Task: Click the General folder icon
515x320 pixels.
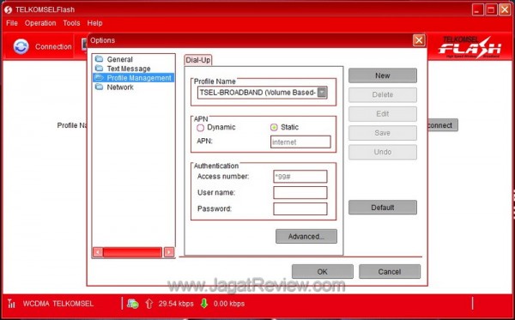Action: (99, 59)
